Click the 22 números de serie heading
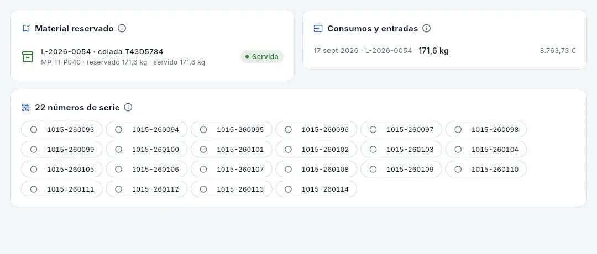 pyautogui.click(x=77, y=108)
